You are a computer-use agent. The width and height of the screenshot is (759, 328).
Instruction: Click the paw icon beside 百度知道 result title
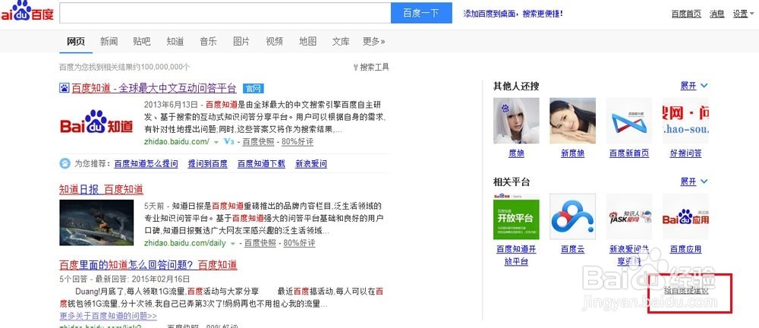coord(65,88)
